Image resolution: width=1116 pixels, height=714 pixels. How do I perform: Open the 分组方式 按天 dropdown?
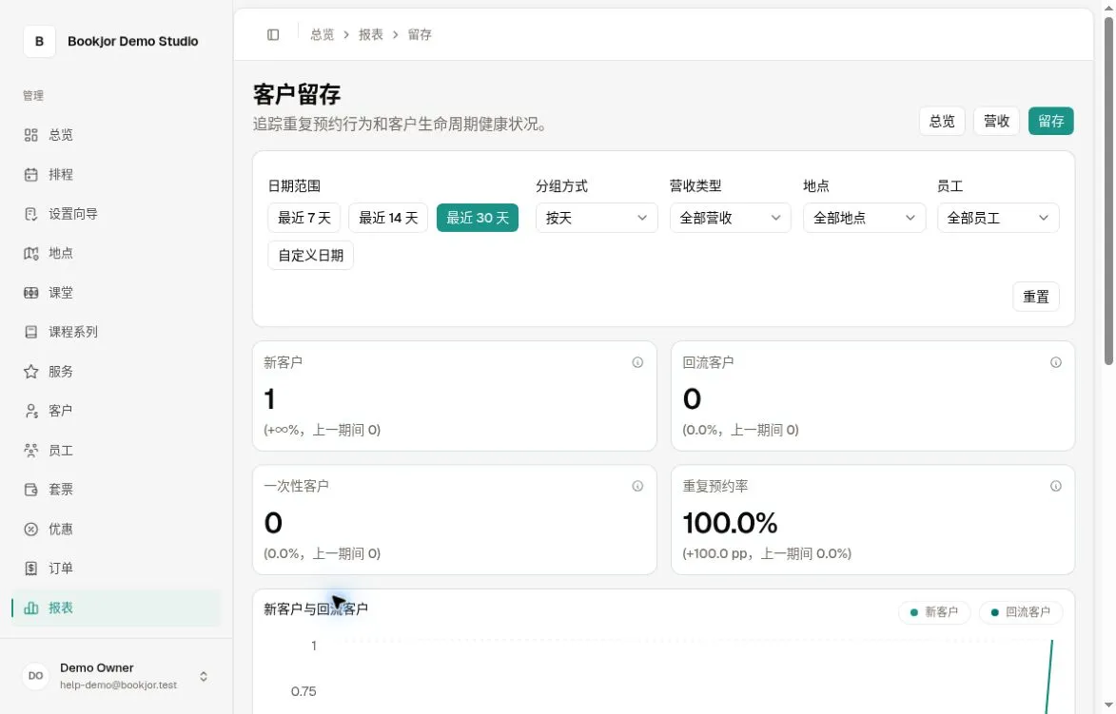[x=597, y=218]
